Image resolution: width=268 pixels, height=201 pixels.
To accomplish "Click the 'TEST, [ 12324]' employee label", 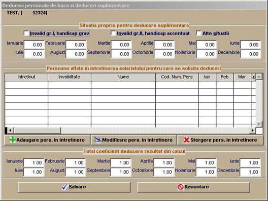I will (27, 13).
